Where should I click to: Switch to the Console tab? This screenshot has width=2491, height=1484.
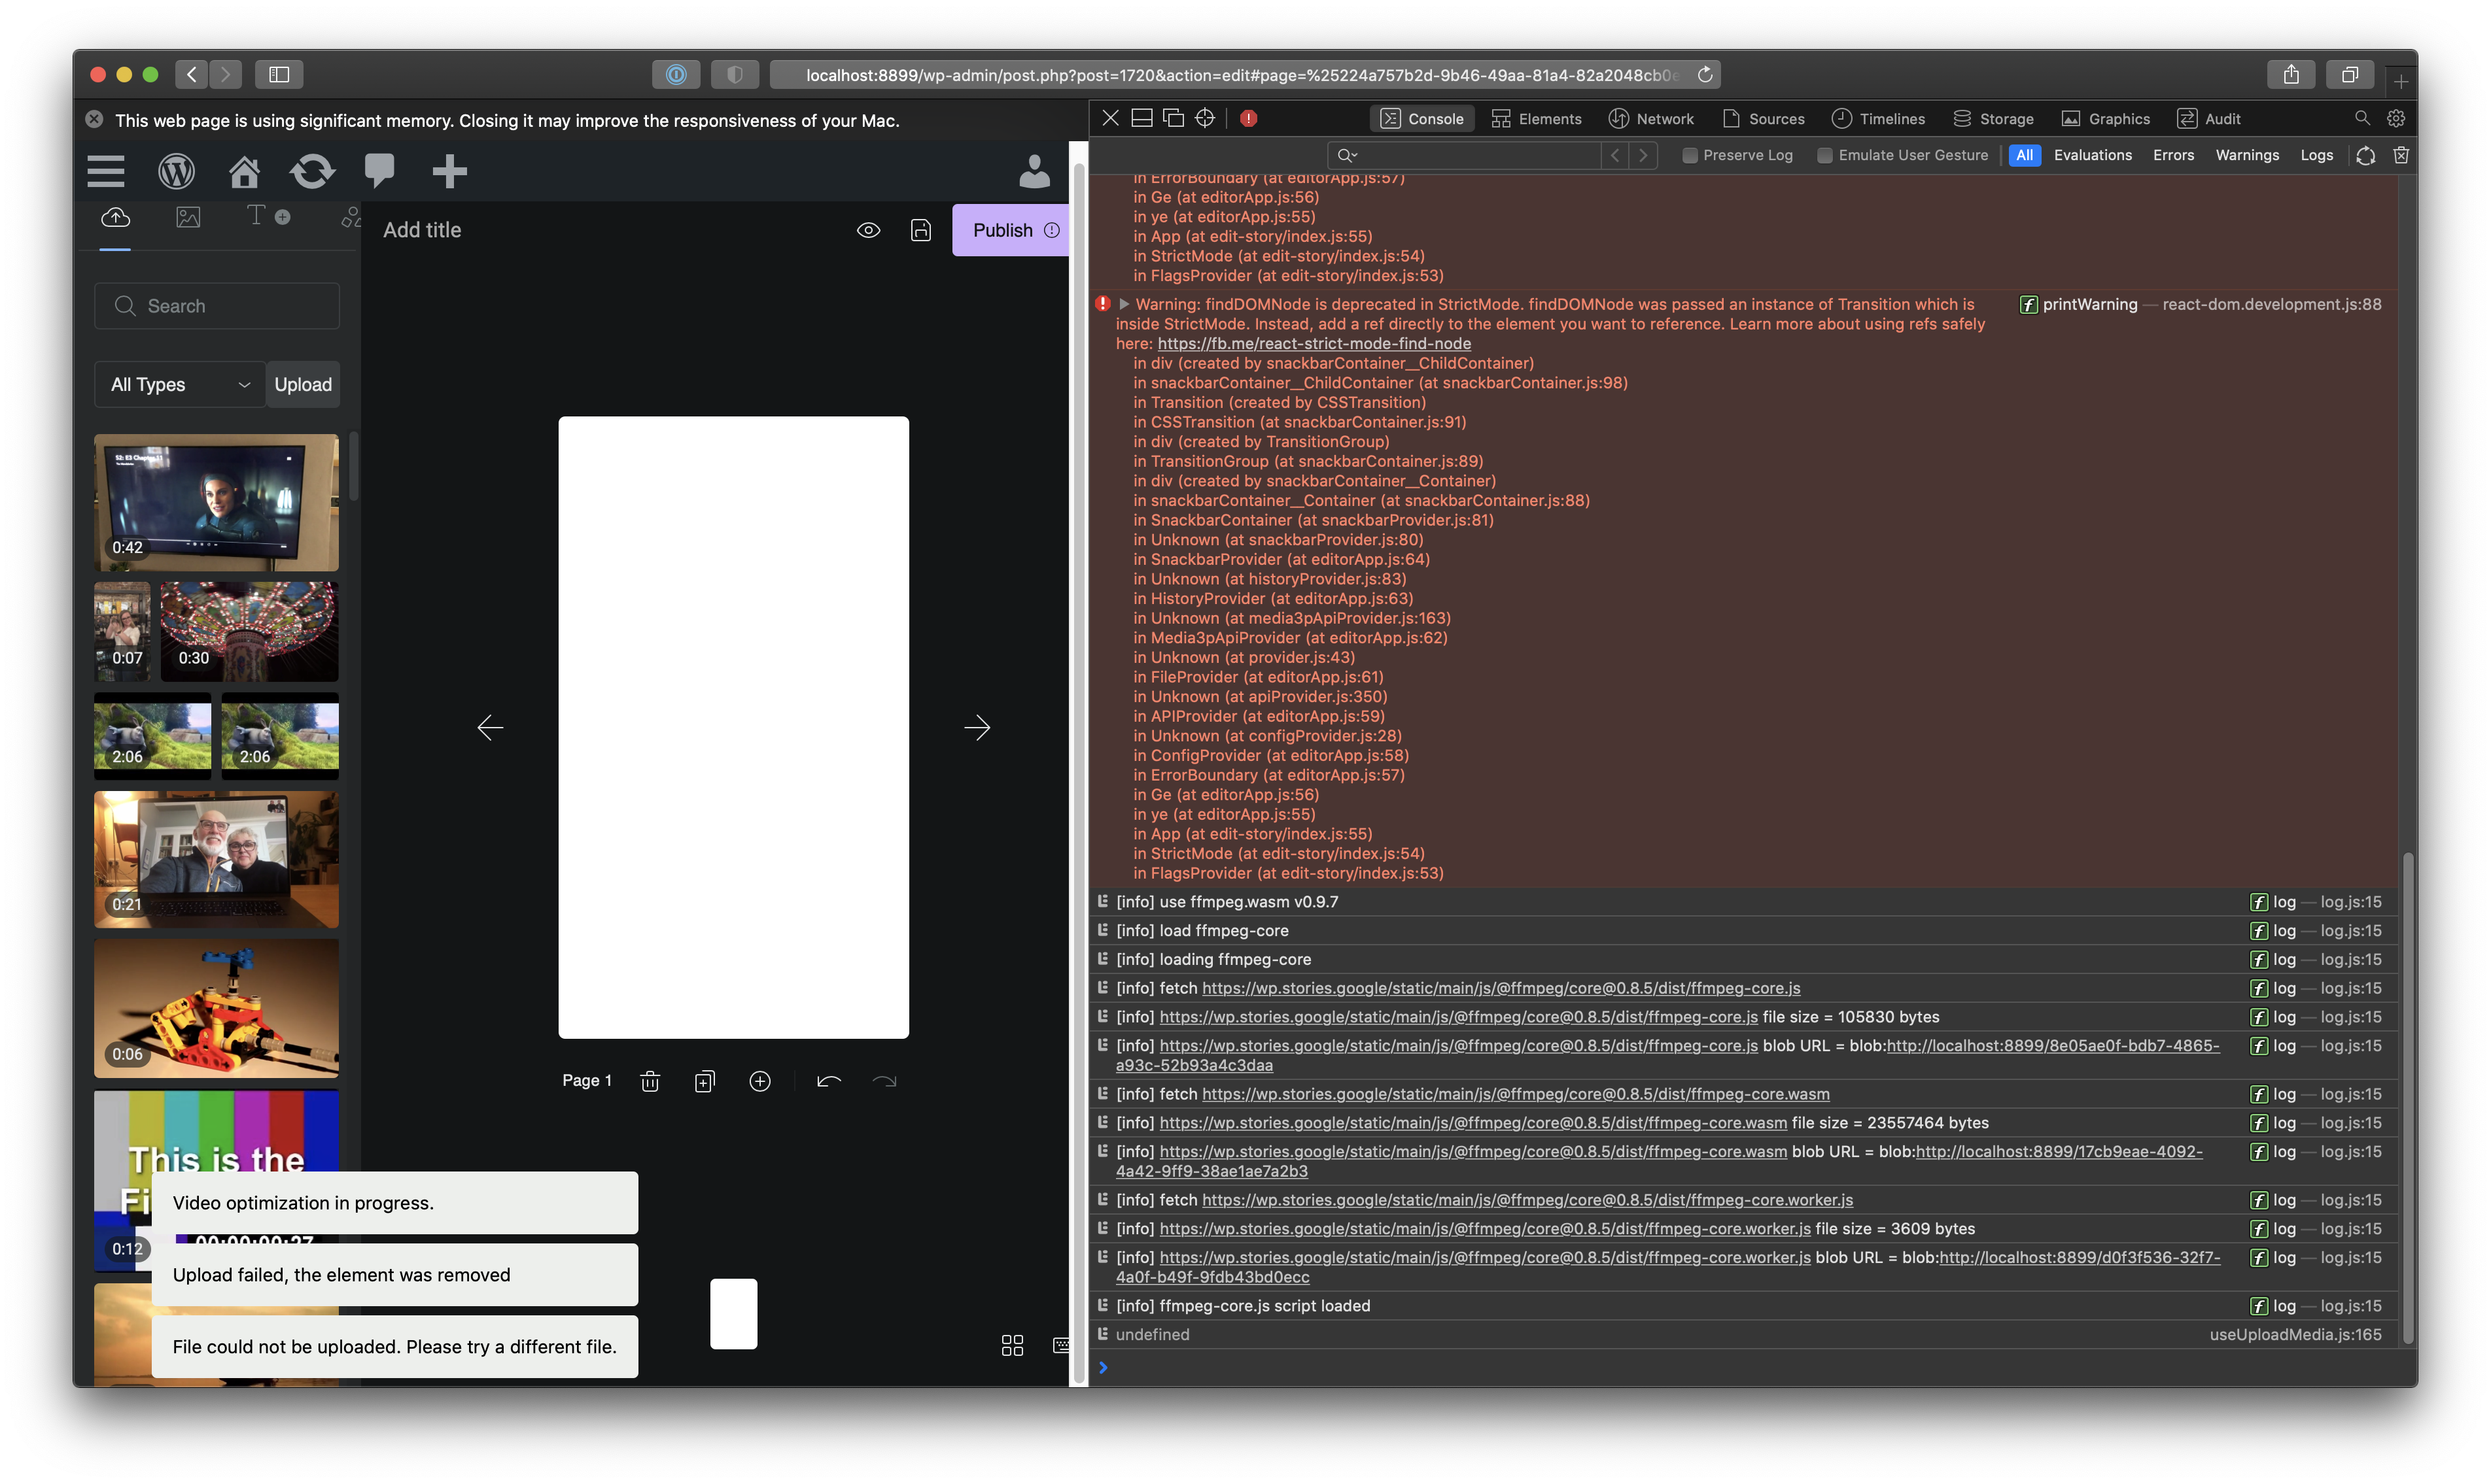tap(1421, 118)
